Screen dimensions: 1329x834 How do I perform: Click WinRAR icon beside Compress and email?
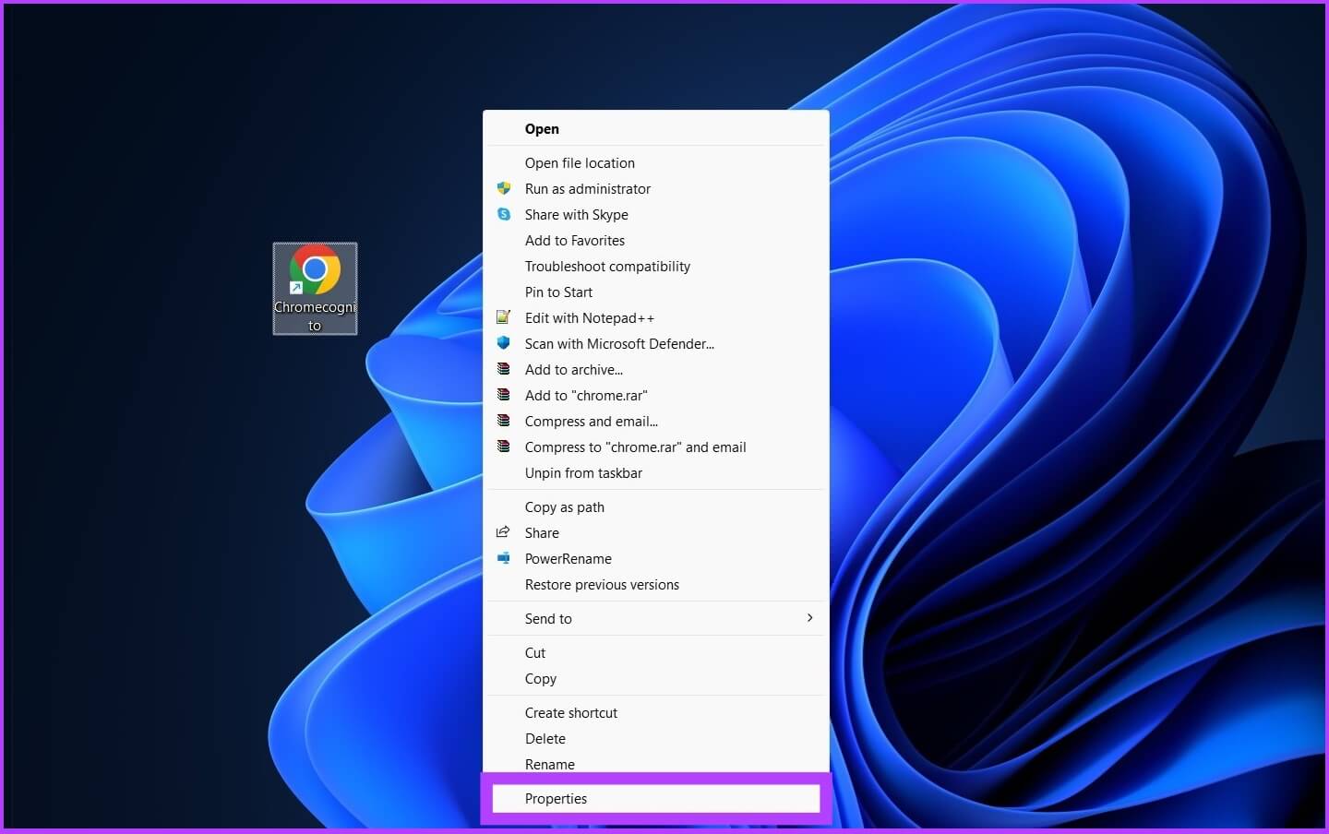pos(504,421)
